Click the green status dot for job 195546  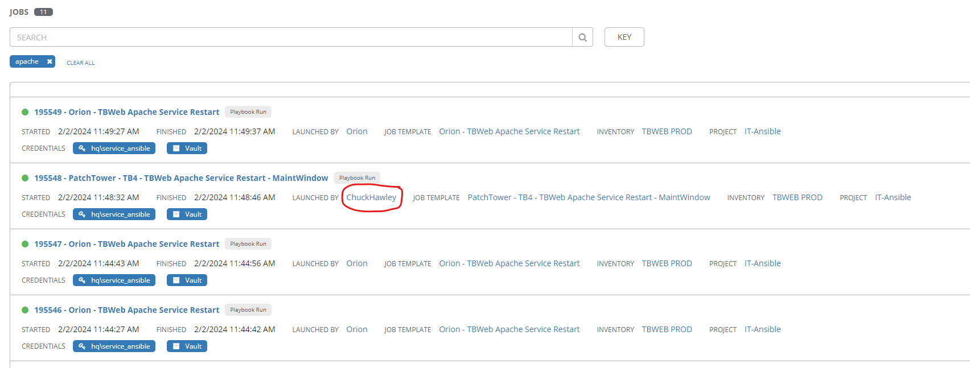(x=25, y=310)
